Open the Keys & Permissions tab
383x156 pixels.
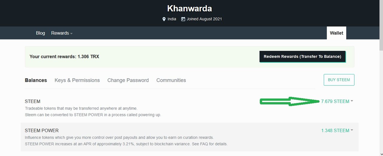(77, 80)
